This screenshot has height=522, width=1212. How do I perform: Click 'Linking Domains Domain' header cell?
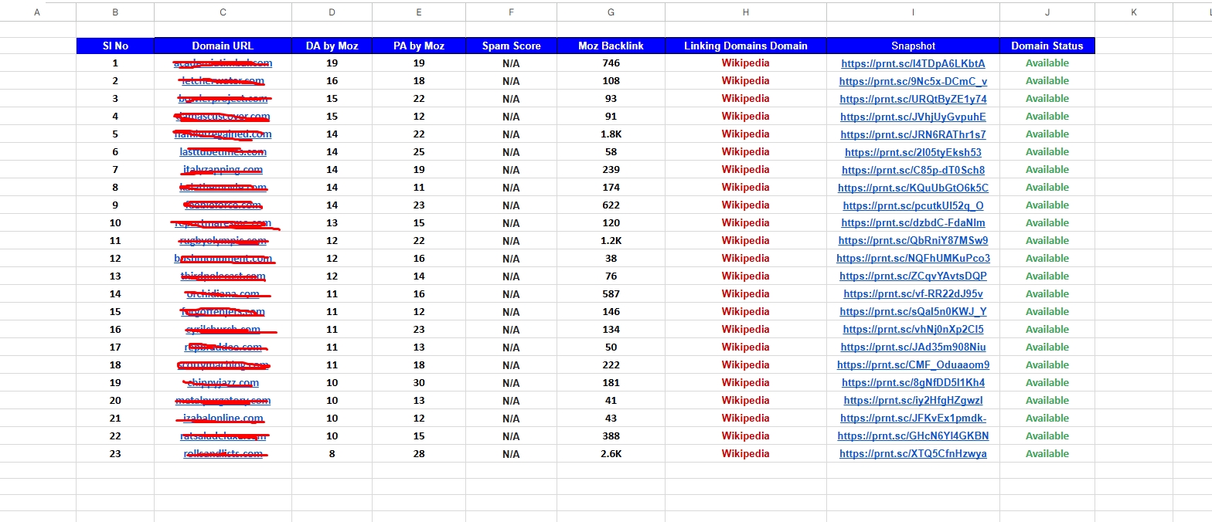745,46
